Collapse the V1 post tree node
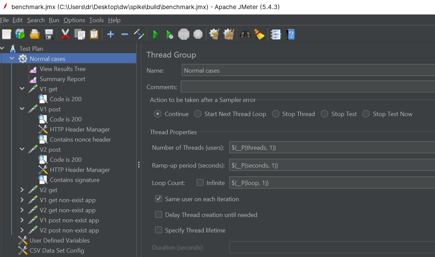 [22, 109]
